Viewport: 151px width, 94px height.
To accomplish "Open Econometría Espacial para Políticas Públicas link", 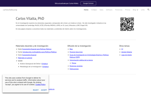I will [x=37, y=49].
